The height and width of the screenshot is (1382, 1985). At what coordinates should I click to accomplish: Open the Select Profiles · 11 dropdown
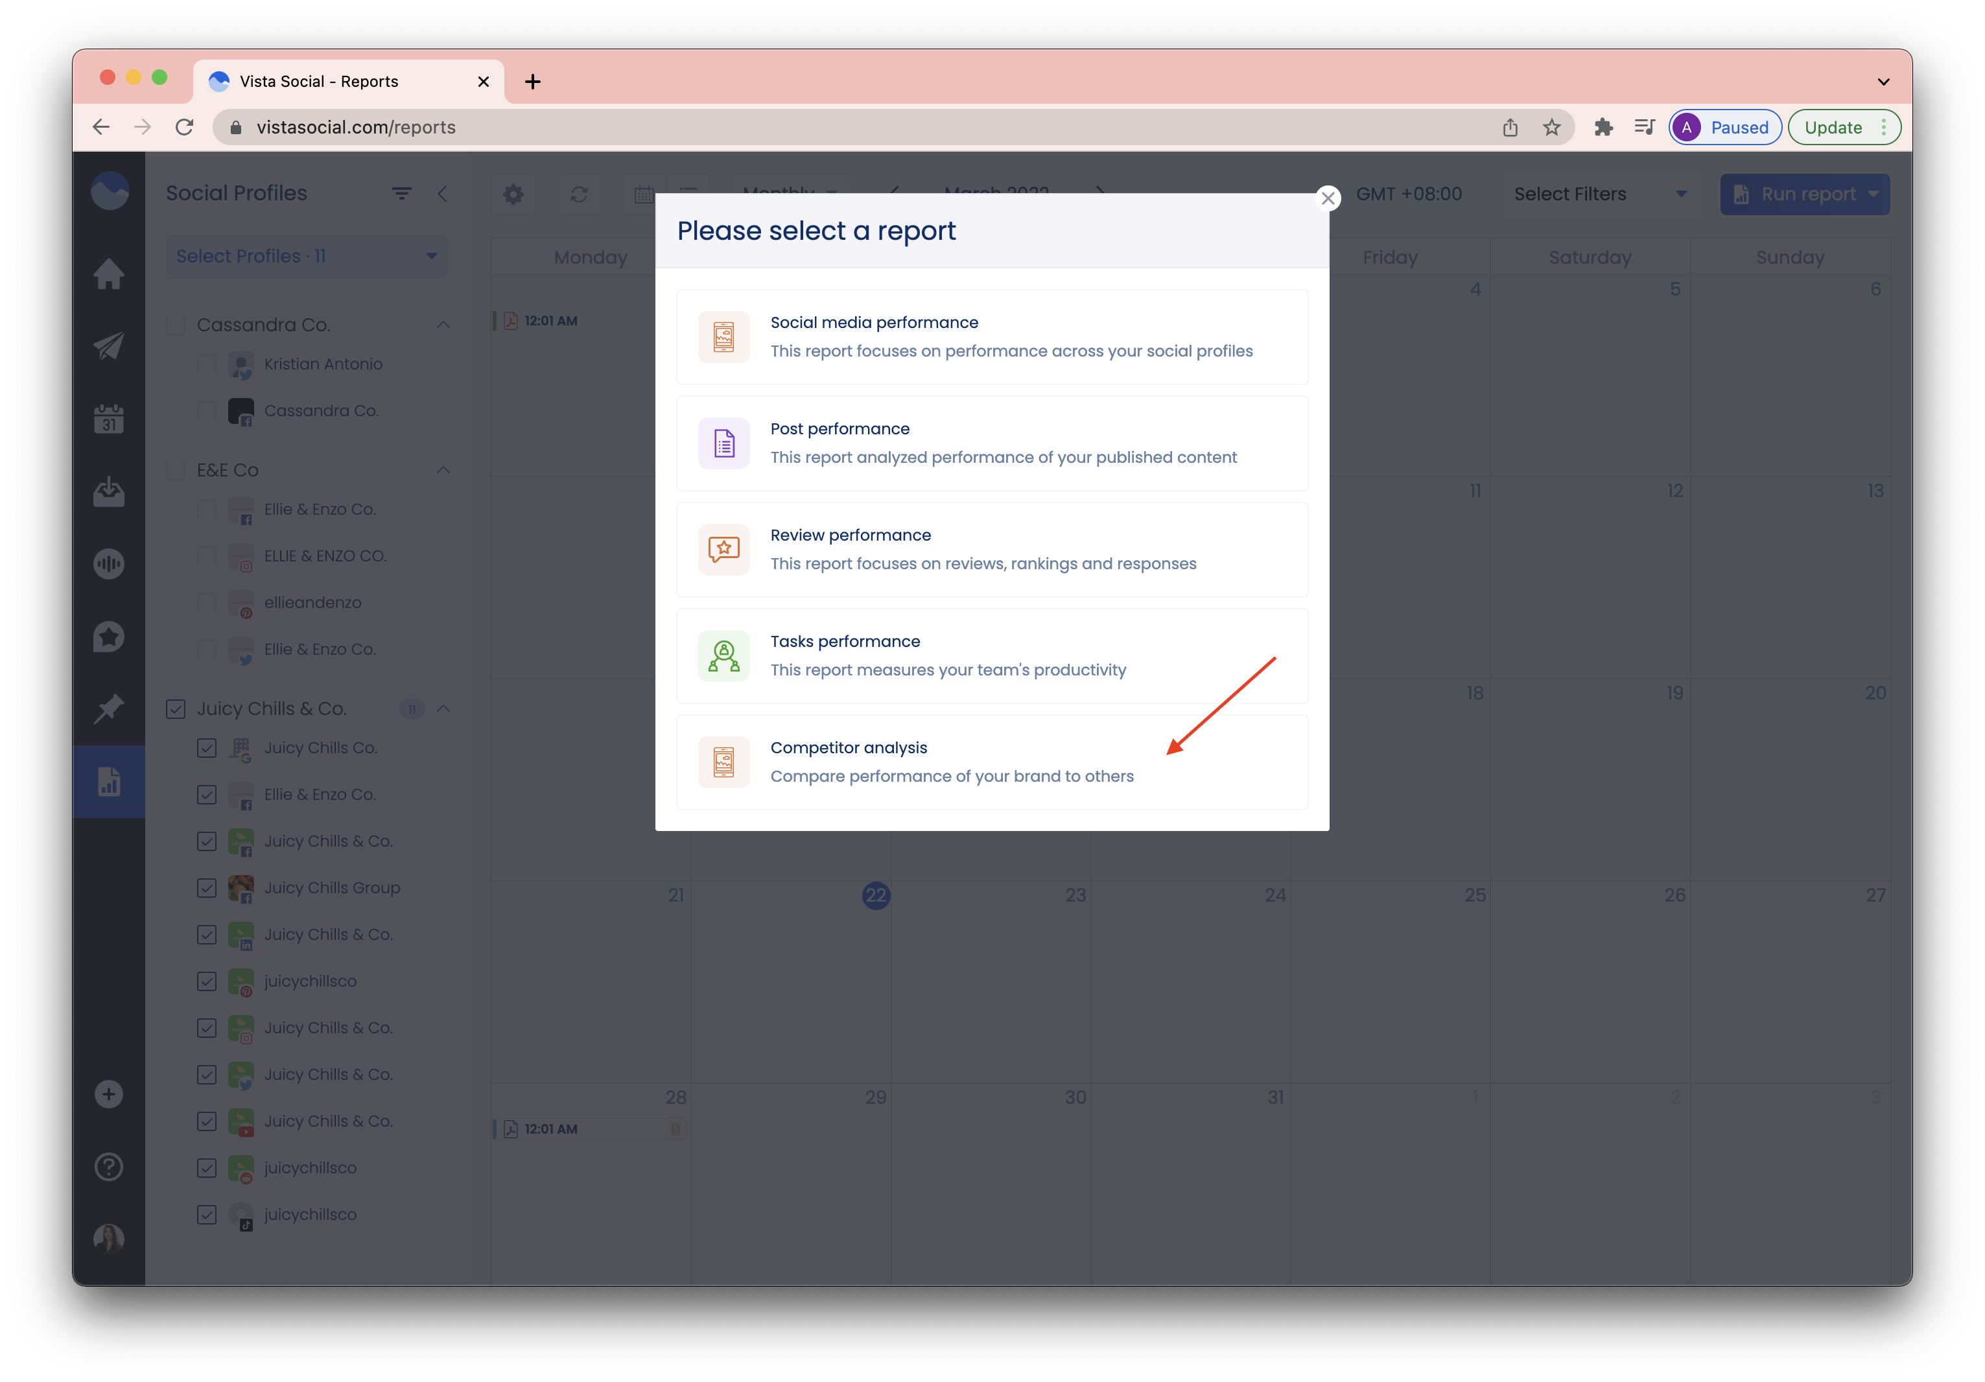click(x=307, y=257)
